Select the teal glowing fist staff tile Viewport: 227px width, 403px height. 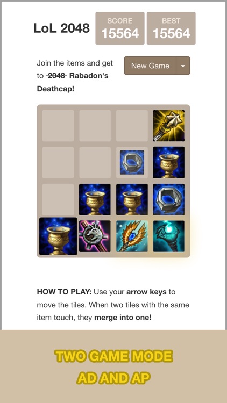[168, 236]
